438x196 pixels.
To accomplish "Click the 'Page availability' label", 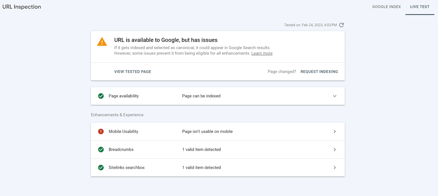I will [x=124, y=96].
